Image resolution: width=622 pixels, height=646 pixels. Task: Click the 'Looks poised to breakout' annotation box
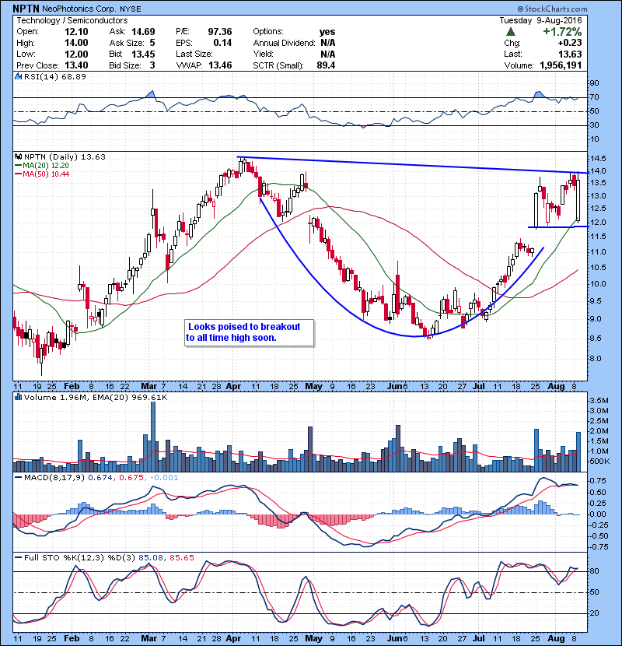click(x=249, y=332)
